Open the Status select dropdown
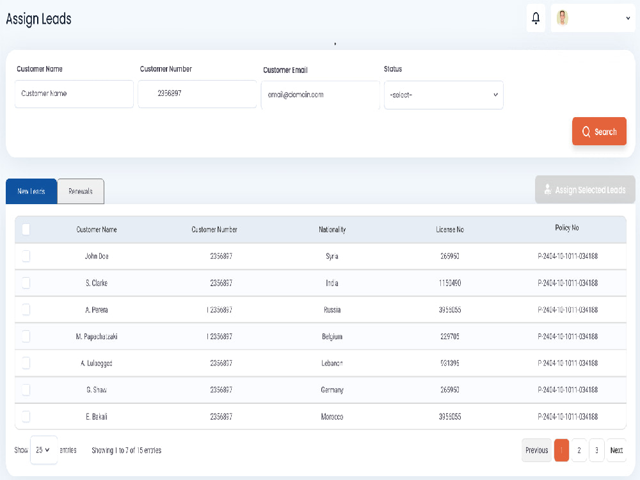 coord(444,95)
